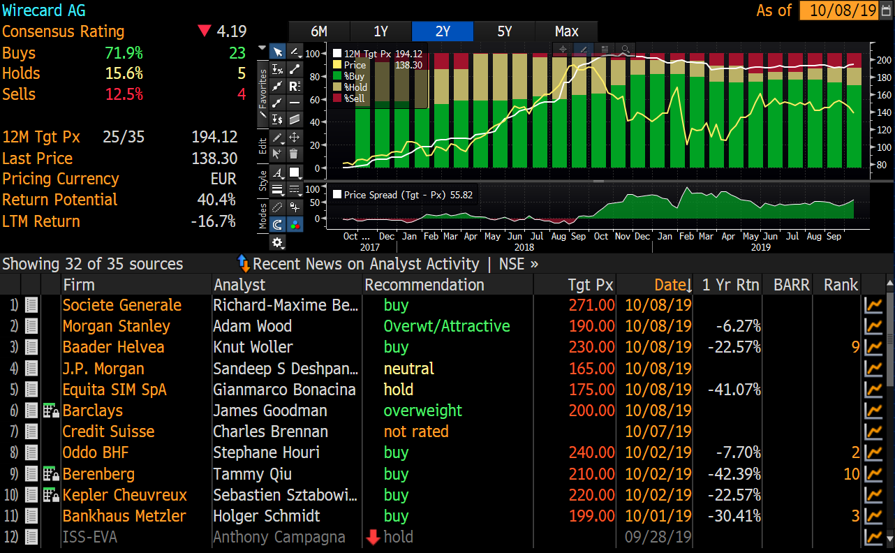Open the white fill color swatch
This screenshot has width=895, height=553.
click(x=295, y=172)
